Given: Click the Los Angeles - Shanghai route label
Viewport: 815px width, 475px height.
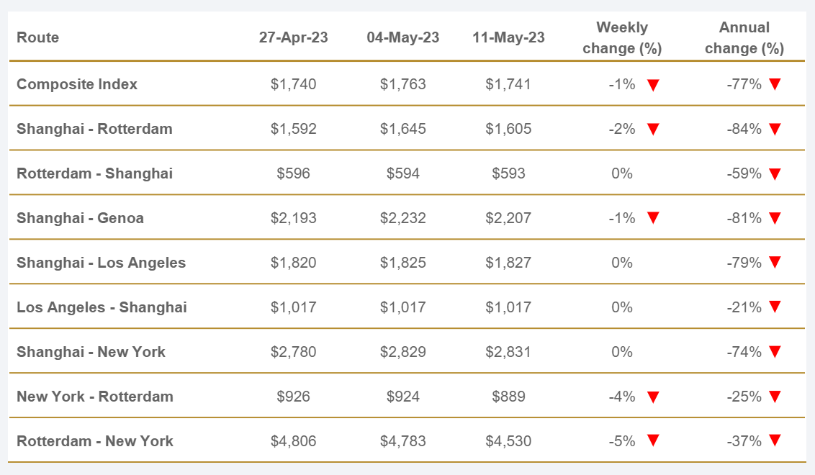Looking at the screenshot, I should 102,307.
